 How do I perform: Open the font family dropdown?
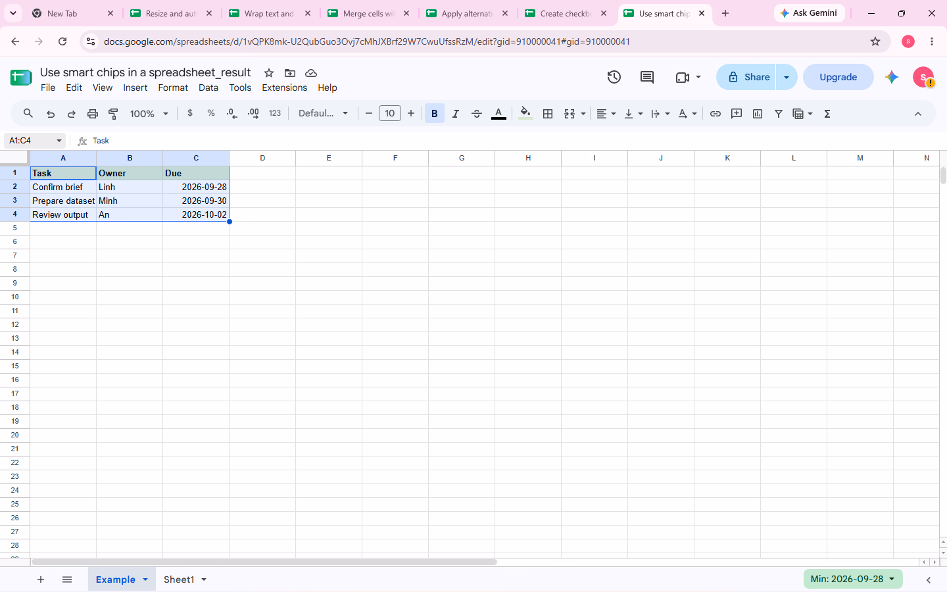(323, 114)
